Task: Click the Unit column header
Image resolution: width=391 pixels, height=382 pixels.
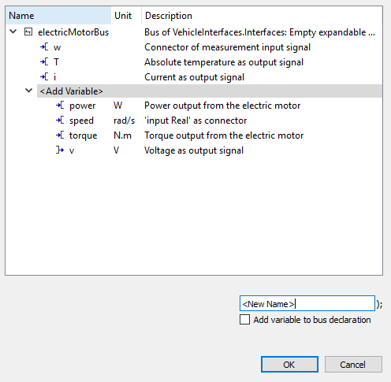Action: click(x=126, y=16)
